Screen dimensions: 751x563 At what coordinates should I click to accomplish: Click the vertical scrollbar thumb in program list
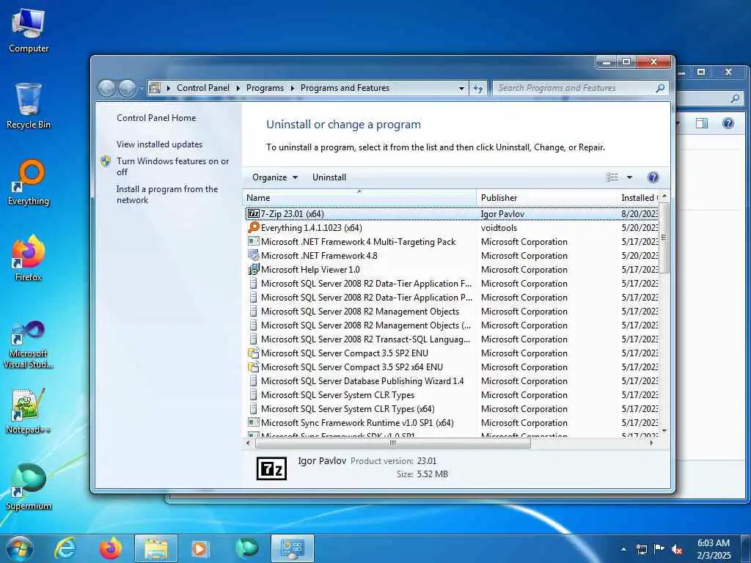coord(664,237)
